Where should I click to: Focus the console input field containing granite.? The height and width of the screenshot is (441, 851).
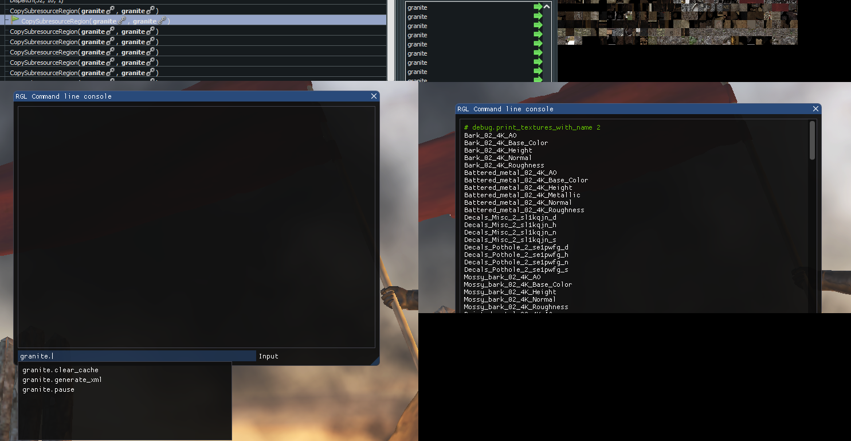click(x=137, y=356)
